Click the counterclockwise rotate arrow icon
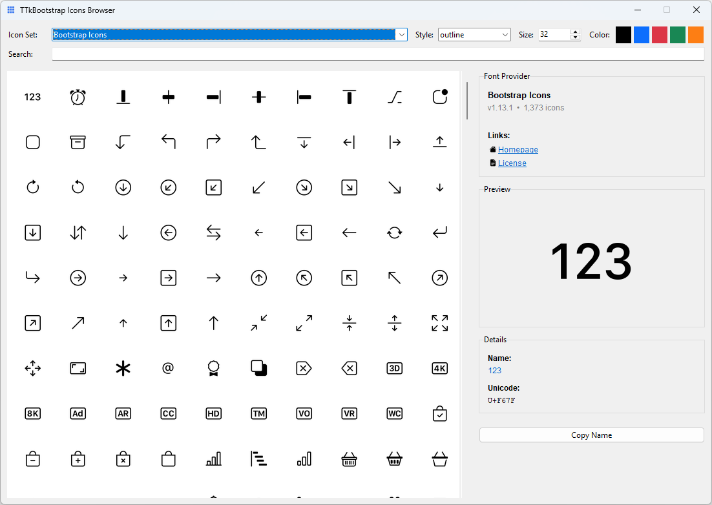This screenshot has height=505, width=712. coord(78,187)
